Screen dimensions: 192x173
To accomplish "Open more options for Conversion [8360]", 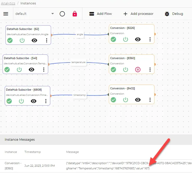I will [150, 70].
